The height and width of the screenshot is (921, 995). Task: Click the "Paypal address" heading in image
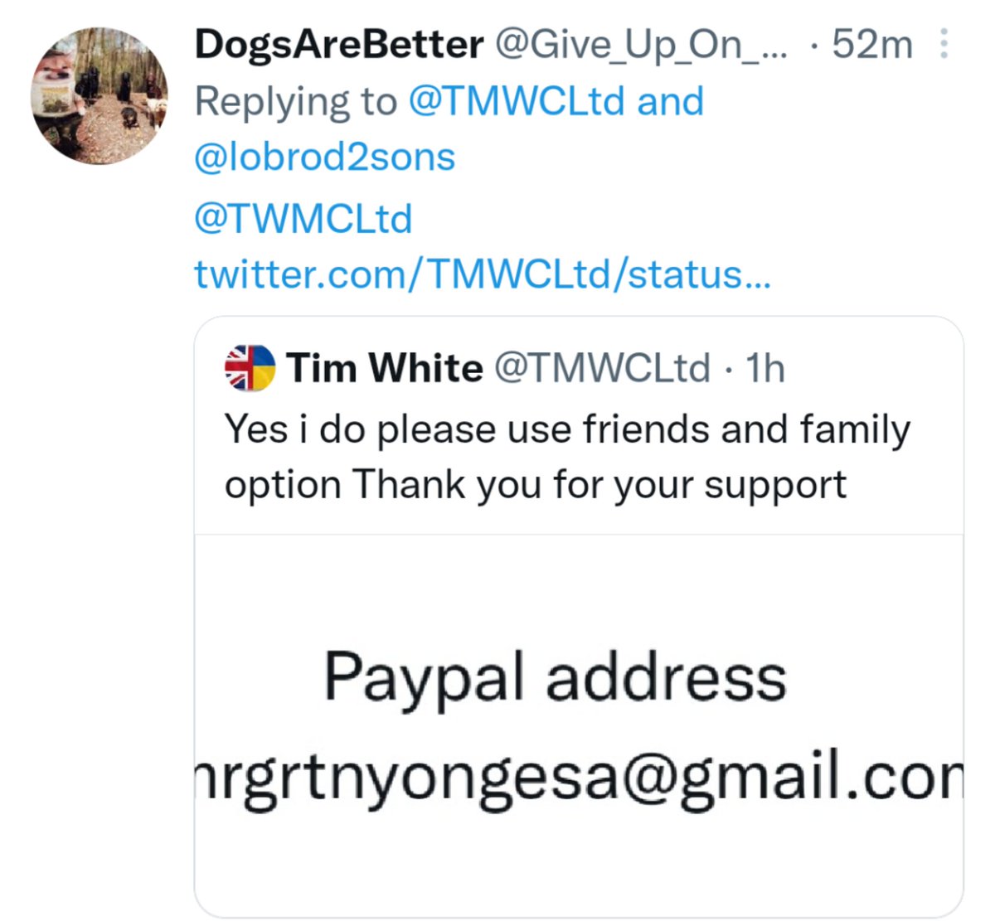click(x=555, y=678)
